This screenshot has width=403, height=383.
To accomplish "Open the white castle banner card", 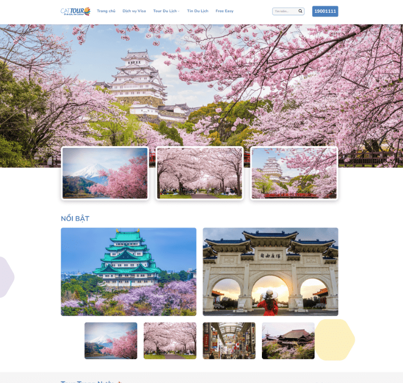I will (x=294, y=173).
